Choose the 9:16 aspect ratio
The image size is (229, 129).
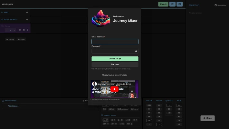point(129,124)
